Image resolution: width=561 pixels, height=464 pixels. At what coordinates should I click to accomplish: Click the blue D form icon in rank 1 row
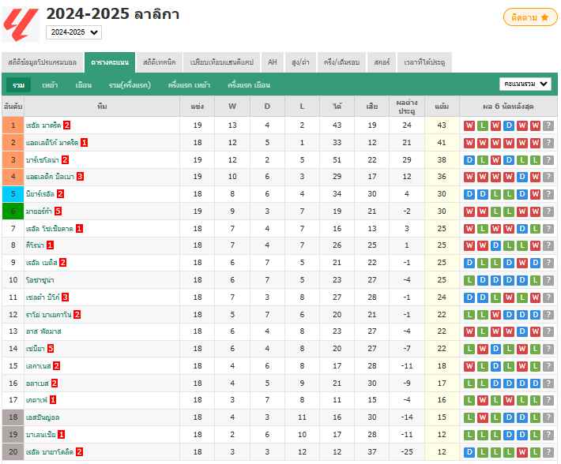click(508, 125)
